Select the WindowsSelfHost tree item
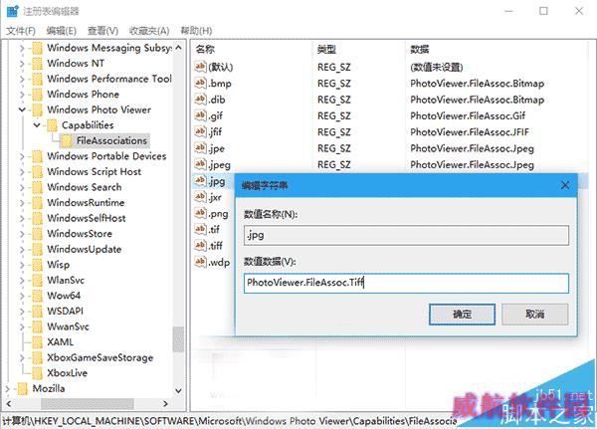The height and width of the screenshot is (429, 597). [86, 218]
